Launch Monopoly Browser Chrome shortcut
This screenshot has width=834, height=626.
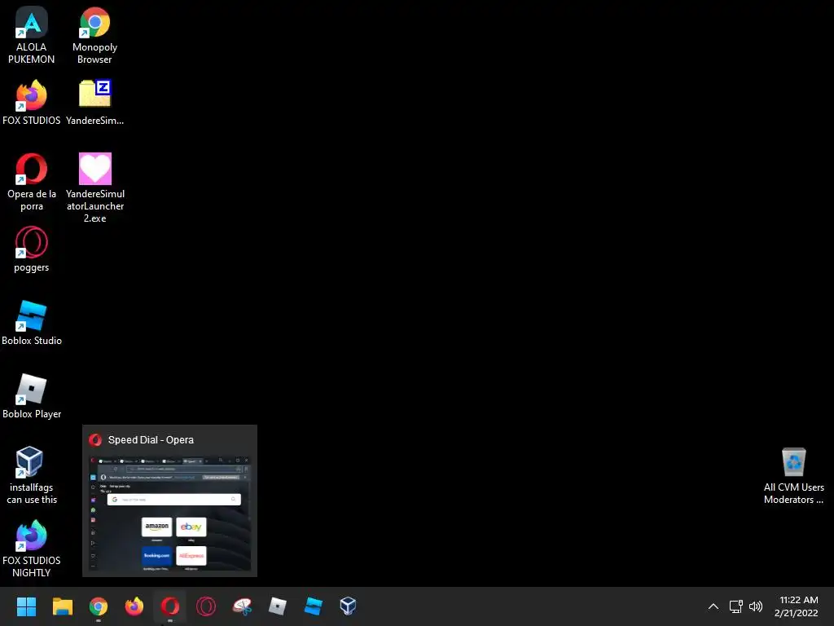click(94, 35)
